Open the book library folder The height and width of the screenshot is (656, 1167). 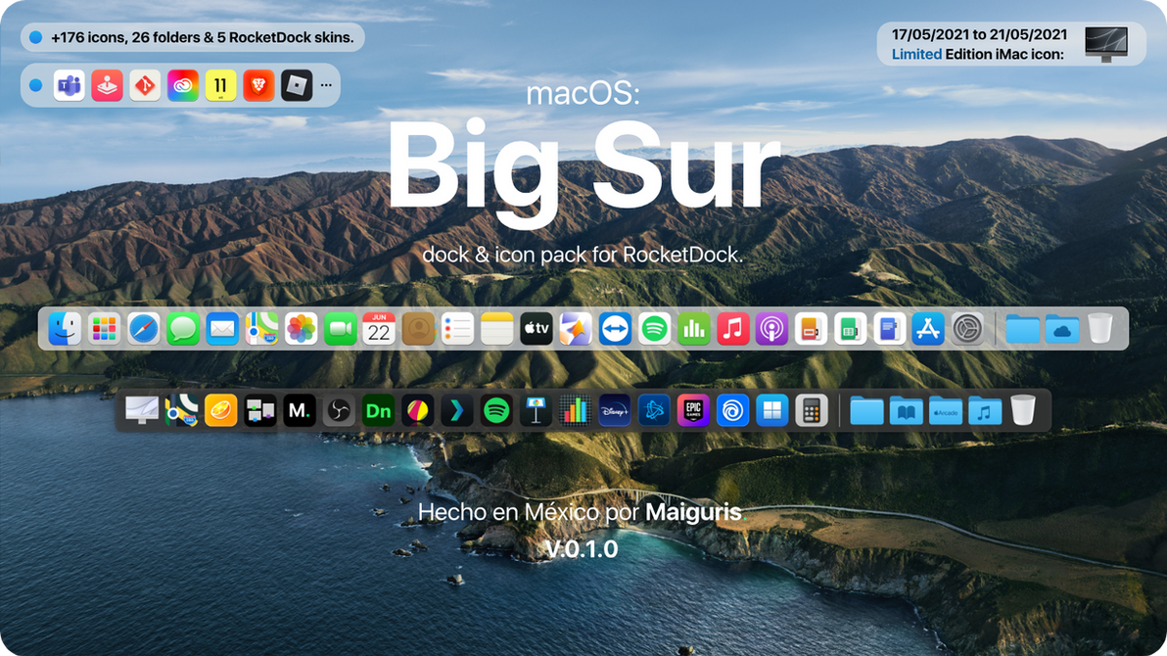(x=906, y=410)
